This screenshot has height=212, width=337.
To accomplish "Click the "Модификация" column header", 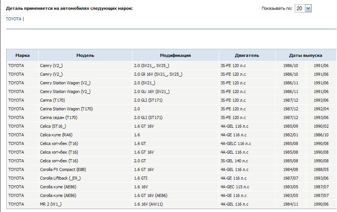I will [x=175, y=55].
